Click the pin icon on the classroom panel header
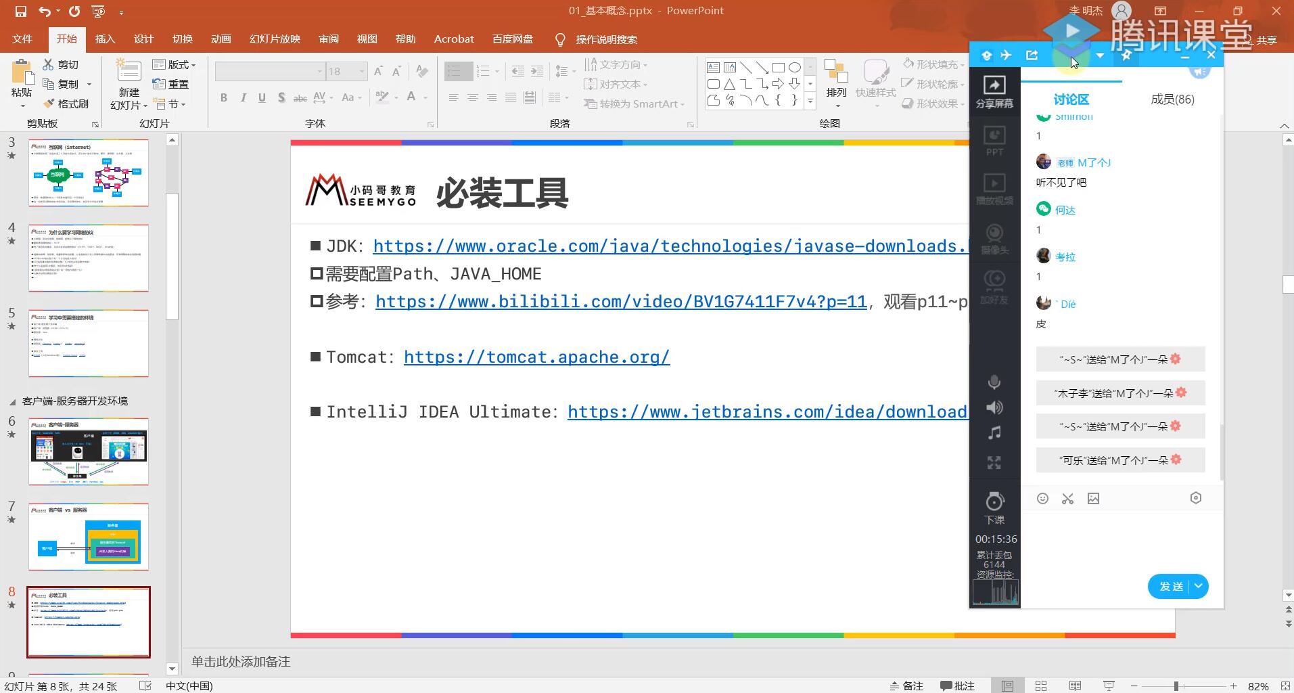Screen dimensions: 1294x693 pos(1126,55)
